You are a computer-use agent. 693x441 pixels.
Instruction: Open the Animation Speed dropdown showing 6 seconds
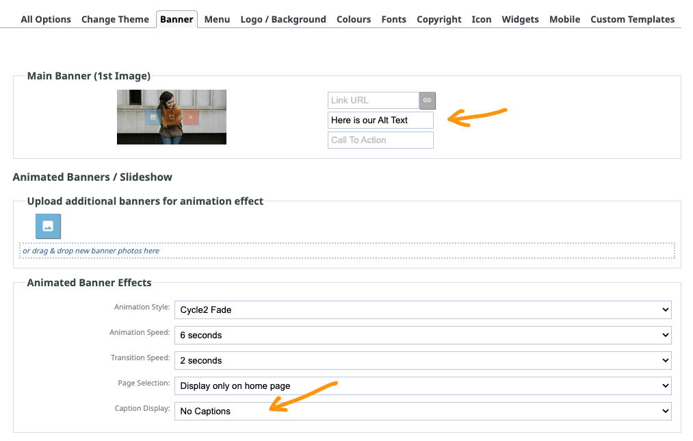tap(423, 336)
